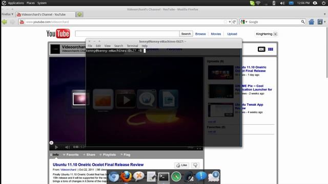Viewport: 328px width, 184px height.
Task: Open Ubuntu 11.10 Oneiric Ocelot Final Release Review title
Action: coord(98,165)
